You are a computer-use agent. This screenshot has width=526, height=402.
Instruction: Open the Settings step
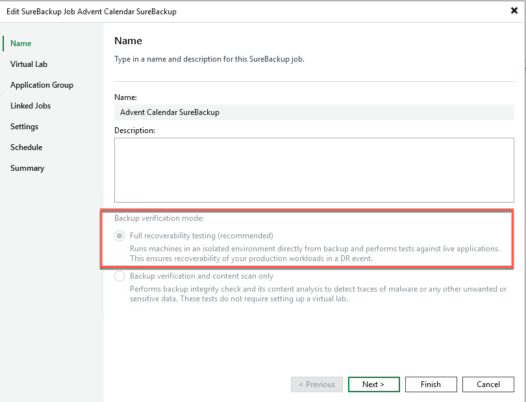point(24,127)
